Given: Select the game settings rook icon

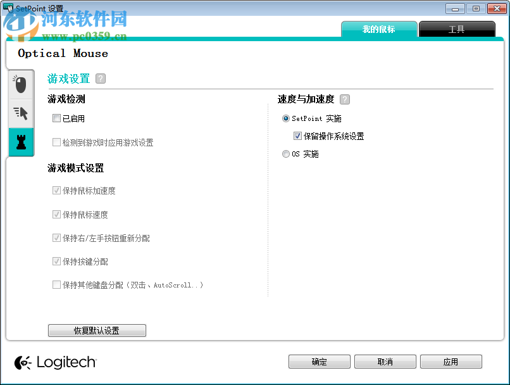Looking at the screenshot, I should [x=20, y=142].
